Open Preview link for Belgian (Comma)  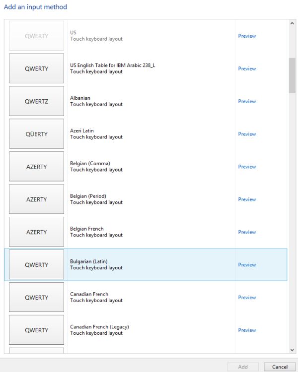click(247, 167)
